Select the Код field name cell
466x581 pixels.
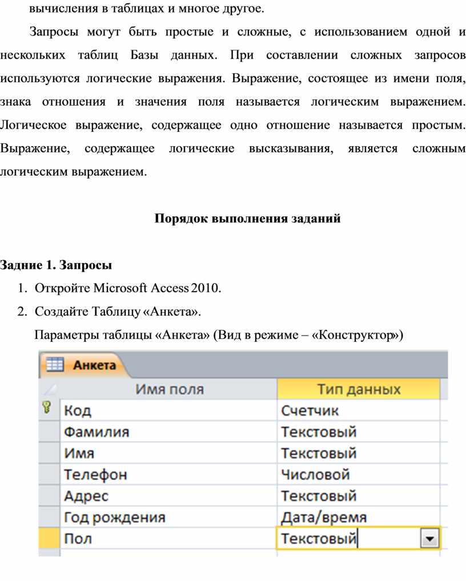(x=168, y=410)
